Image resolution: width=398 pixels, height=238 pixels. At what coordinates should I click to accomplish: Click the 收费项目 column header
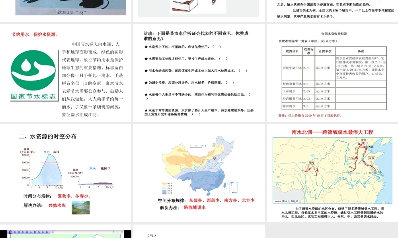click(x=292, y=51)
